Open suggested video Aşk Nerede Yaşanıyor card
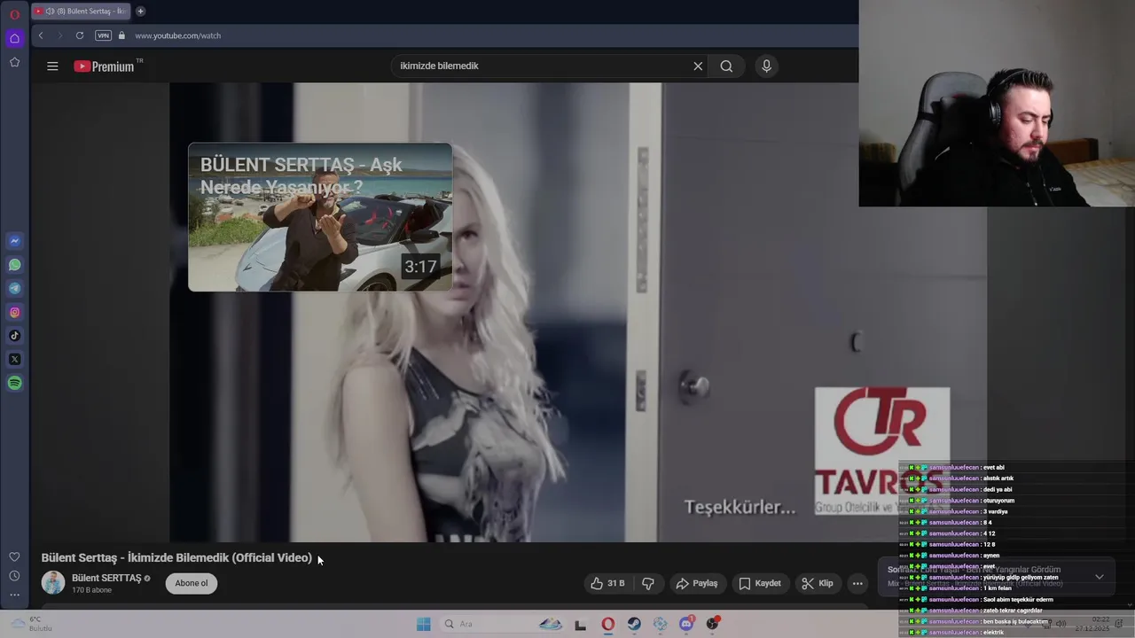The image size is (1135, 638). tap(320, 217)
